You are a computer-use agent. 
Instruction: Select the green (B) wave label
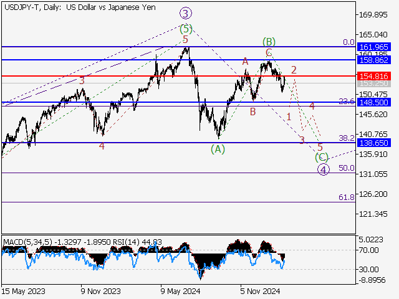click(269, 42)
